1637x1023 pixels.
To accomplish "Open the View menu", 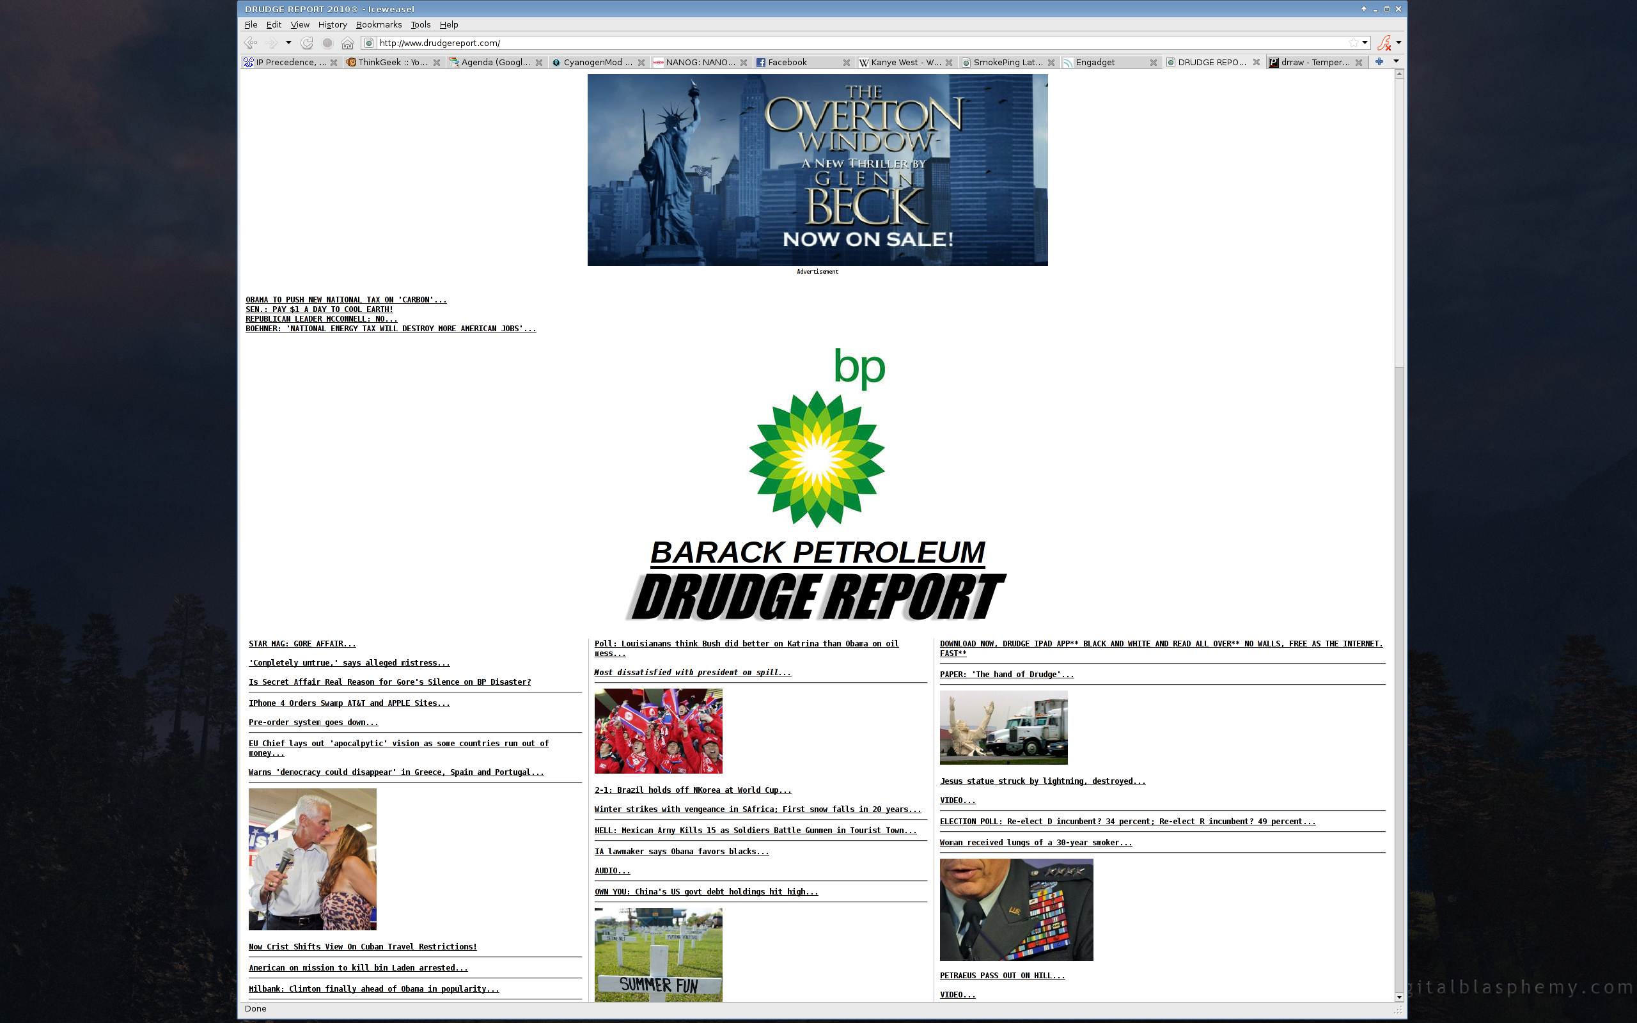I will click(300, 24).
